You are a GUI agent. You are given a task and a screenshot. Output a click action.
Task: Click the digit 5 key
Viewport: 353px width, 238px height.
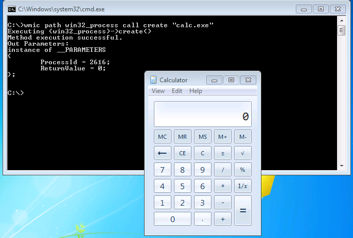point(182,186)
